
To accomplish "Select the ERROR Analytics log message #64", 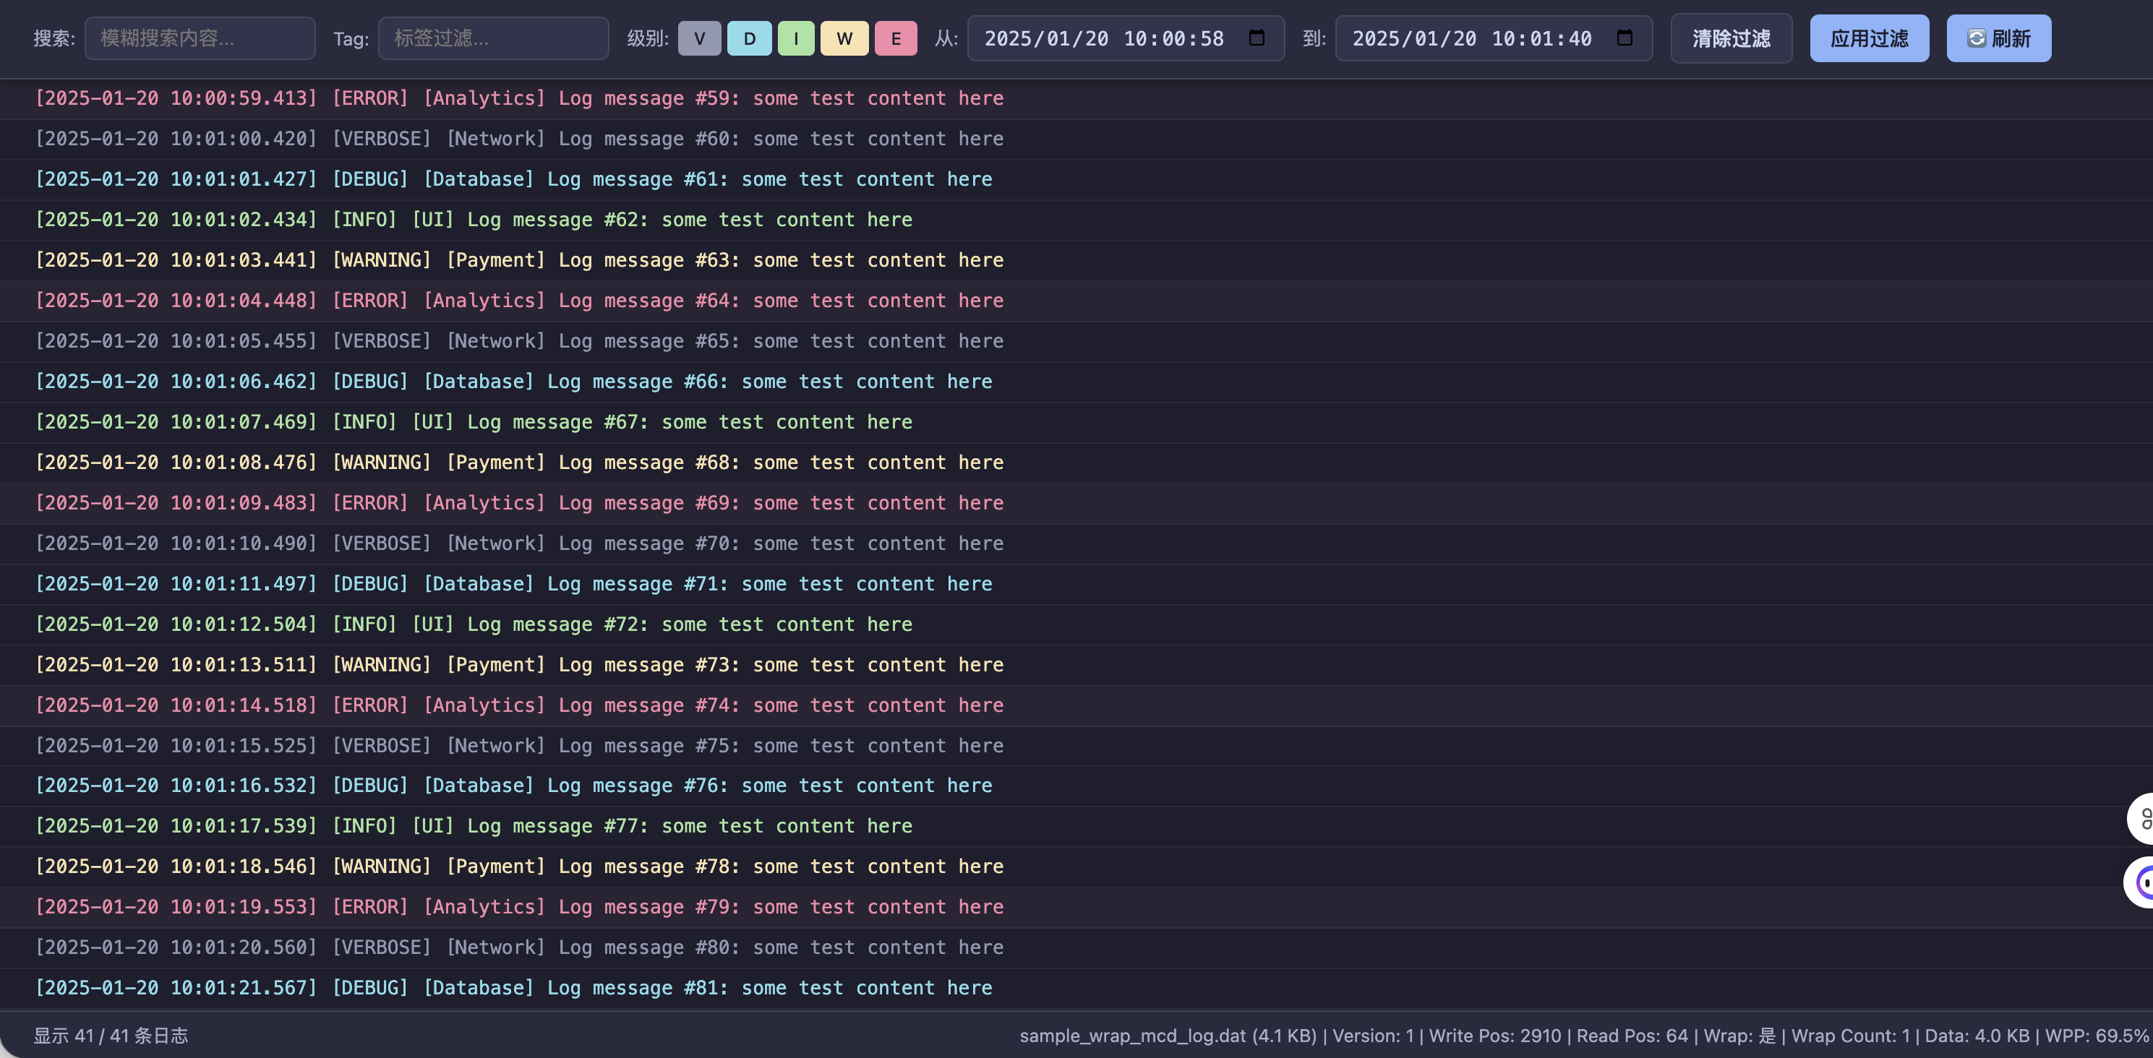I will [1076, 301].
